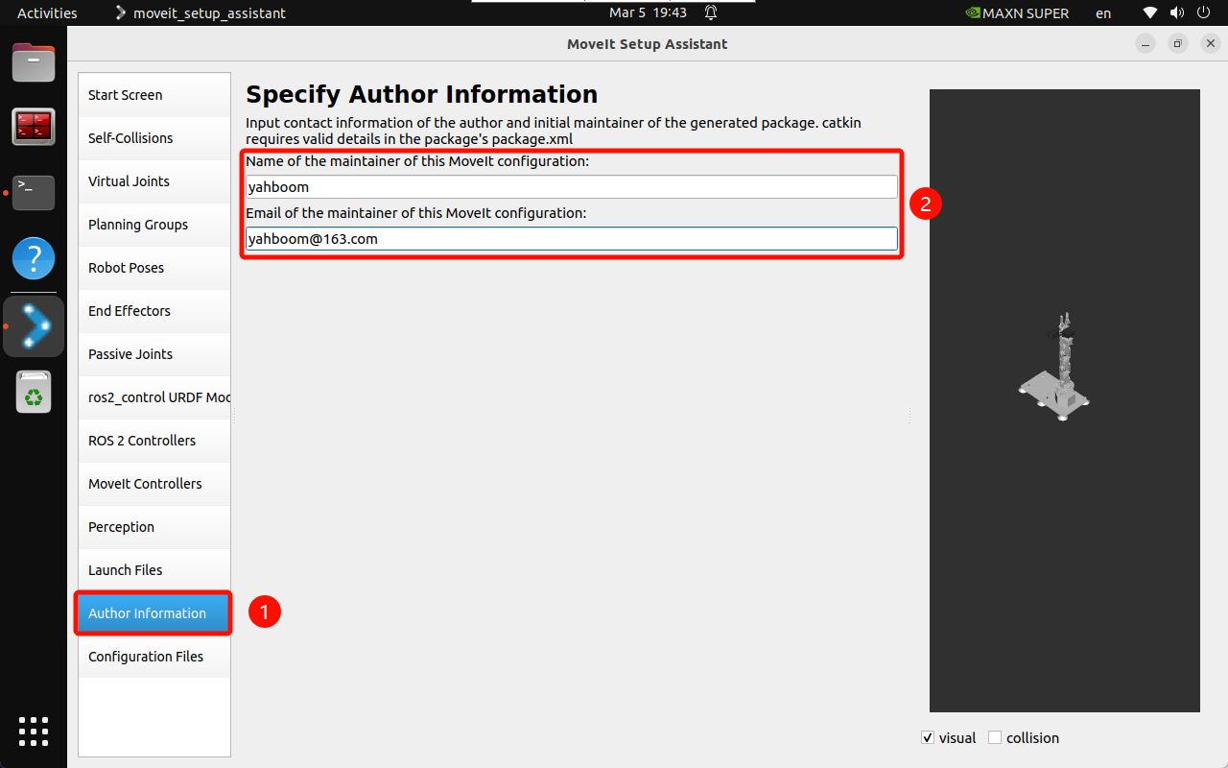The width and height of the screenshot is (1228, 768).
Task: Open the Files app in the dock
Action: [34, 62]
